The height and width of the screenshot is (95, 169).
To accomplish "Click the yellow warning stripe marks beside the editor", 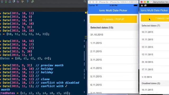I will point(86,37).
